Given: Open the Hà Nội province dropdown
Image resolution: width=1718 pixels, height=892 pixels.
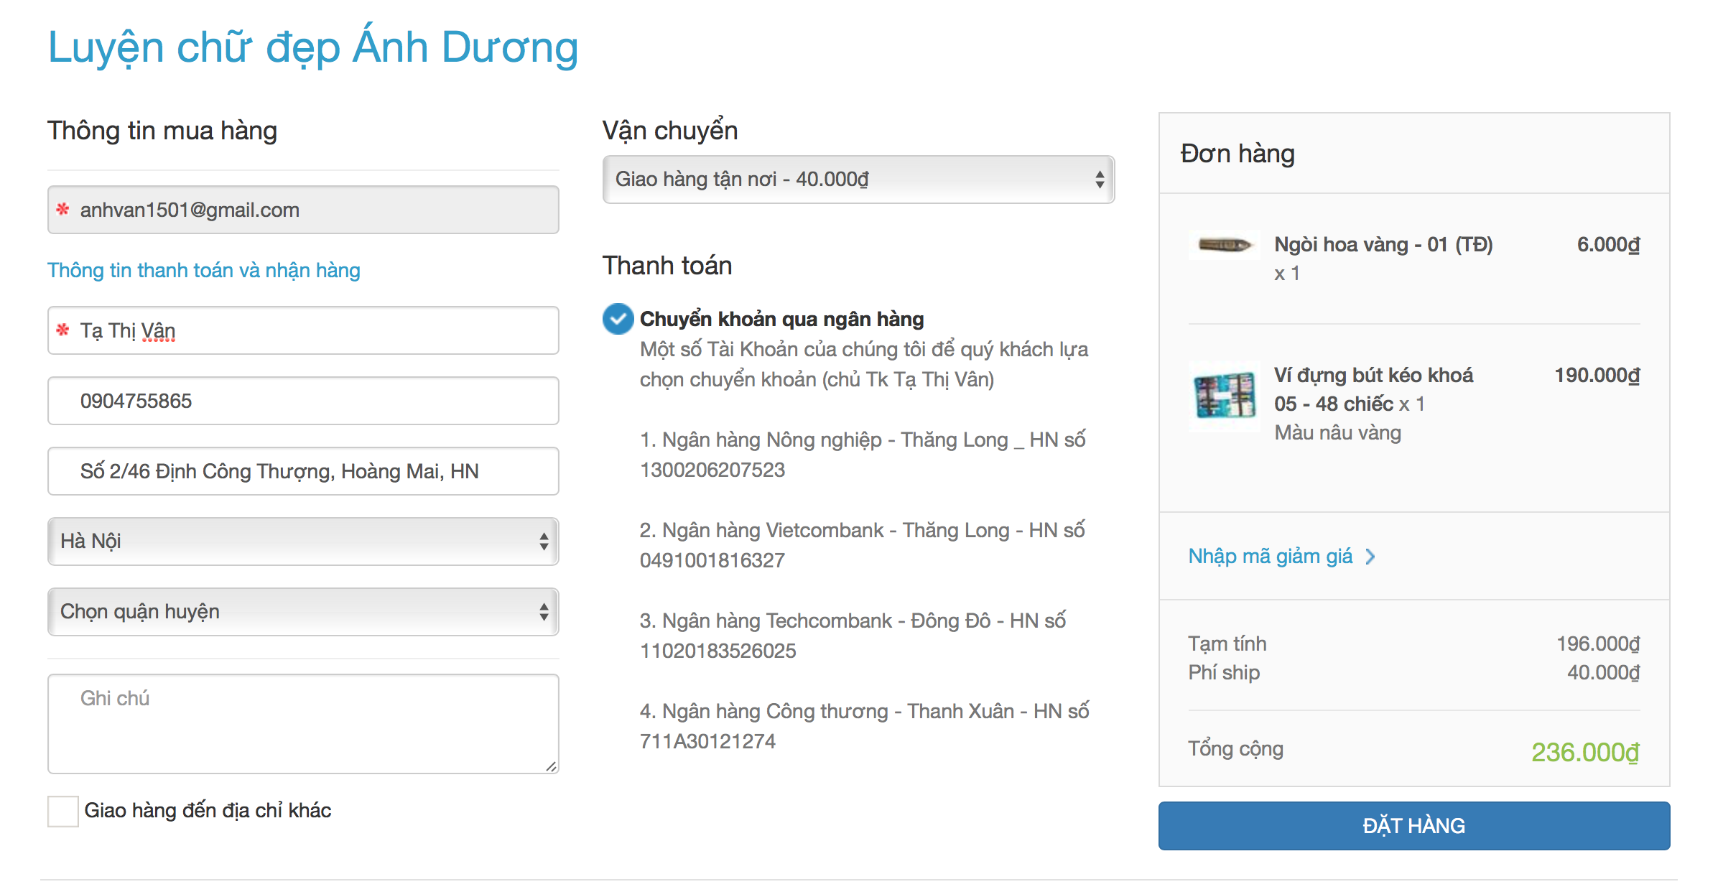Looking at the screenshot, I should tap(302, 542).
